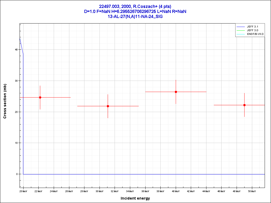Select the red data marker near 31 MeV

pos(108,106)
